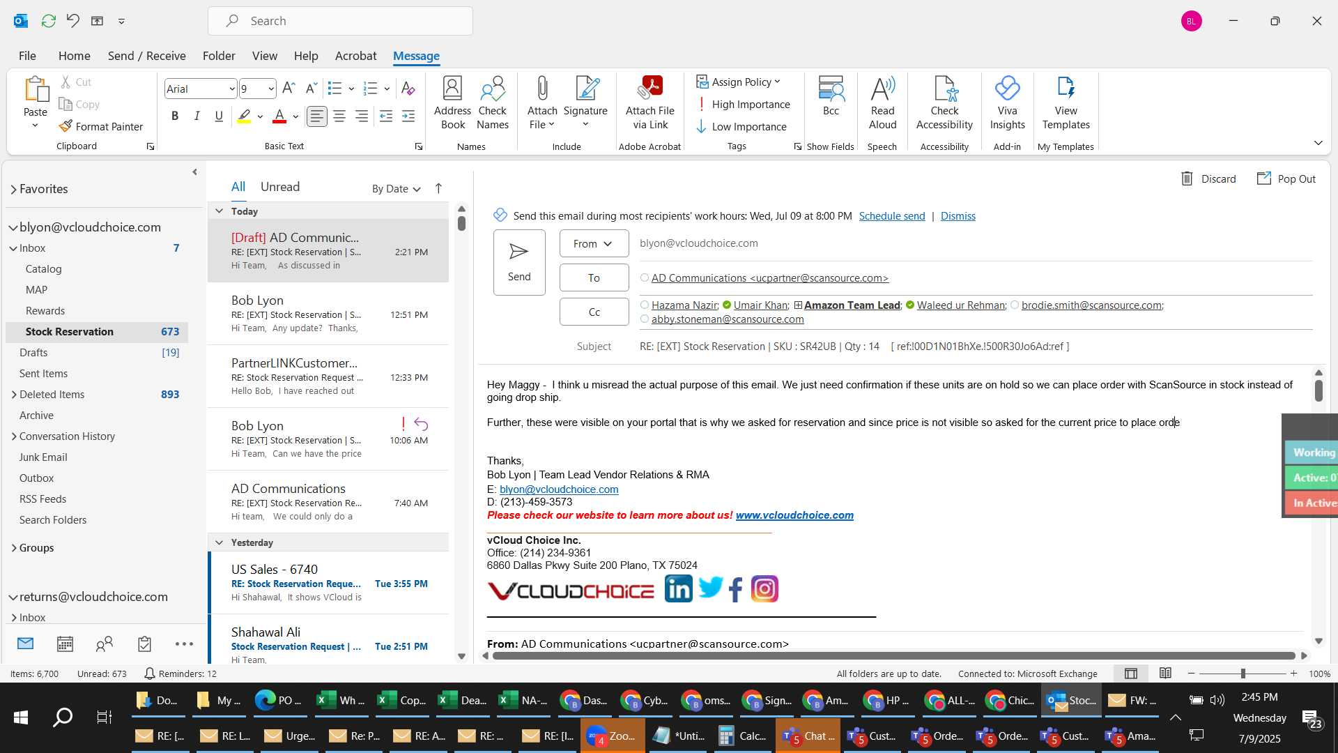Apply the red font color
Screen dimensions: 1338x753
click(x=279, y=116)
